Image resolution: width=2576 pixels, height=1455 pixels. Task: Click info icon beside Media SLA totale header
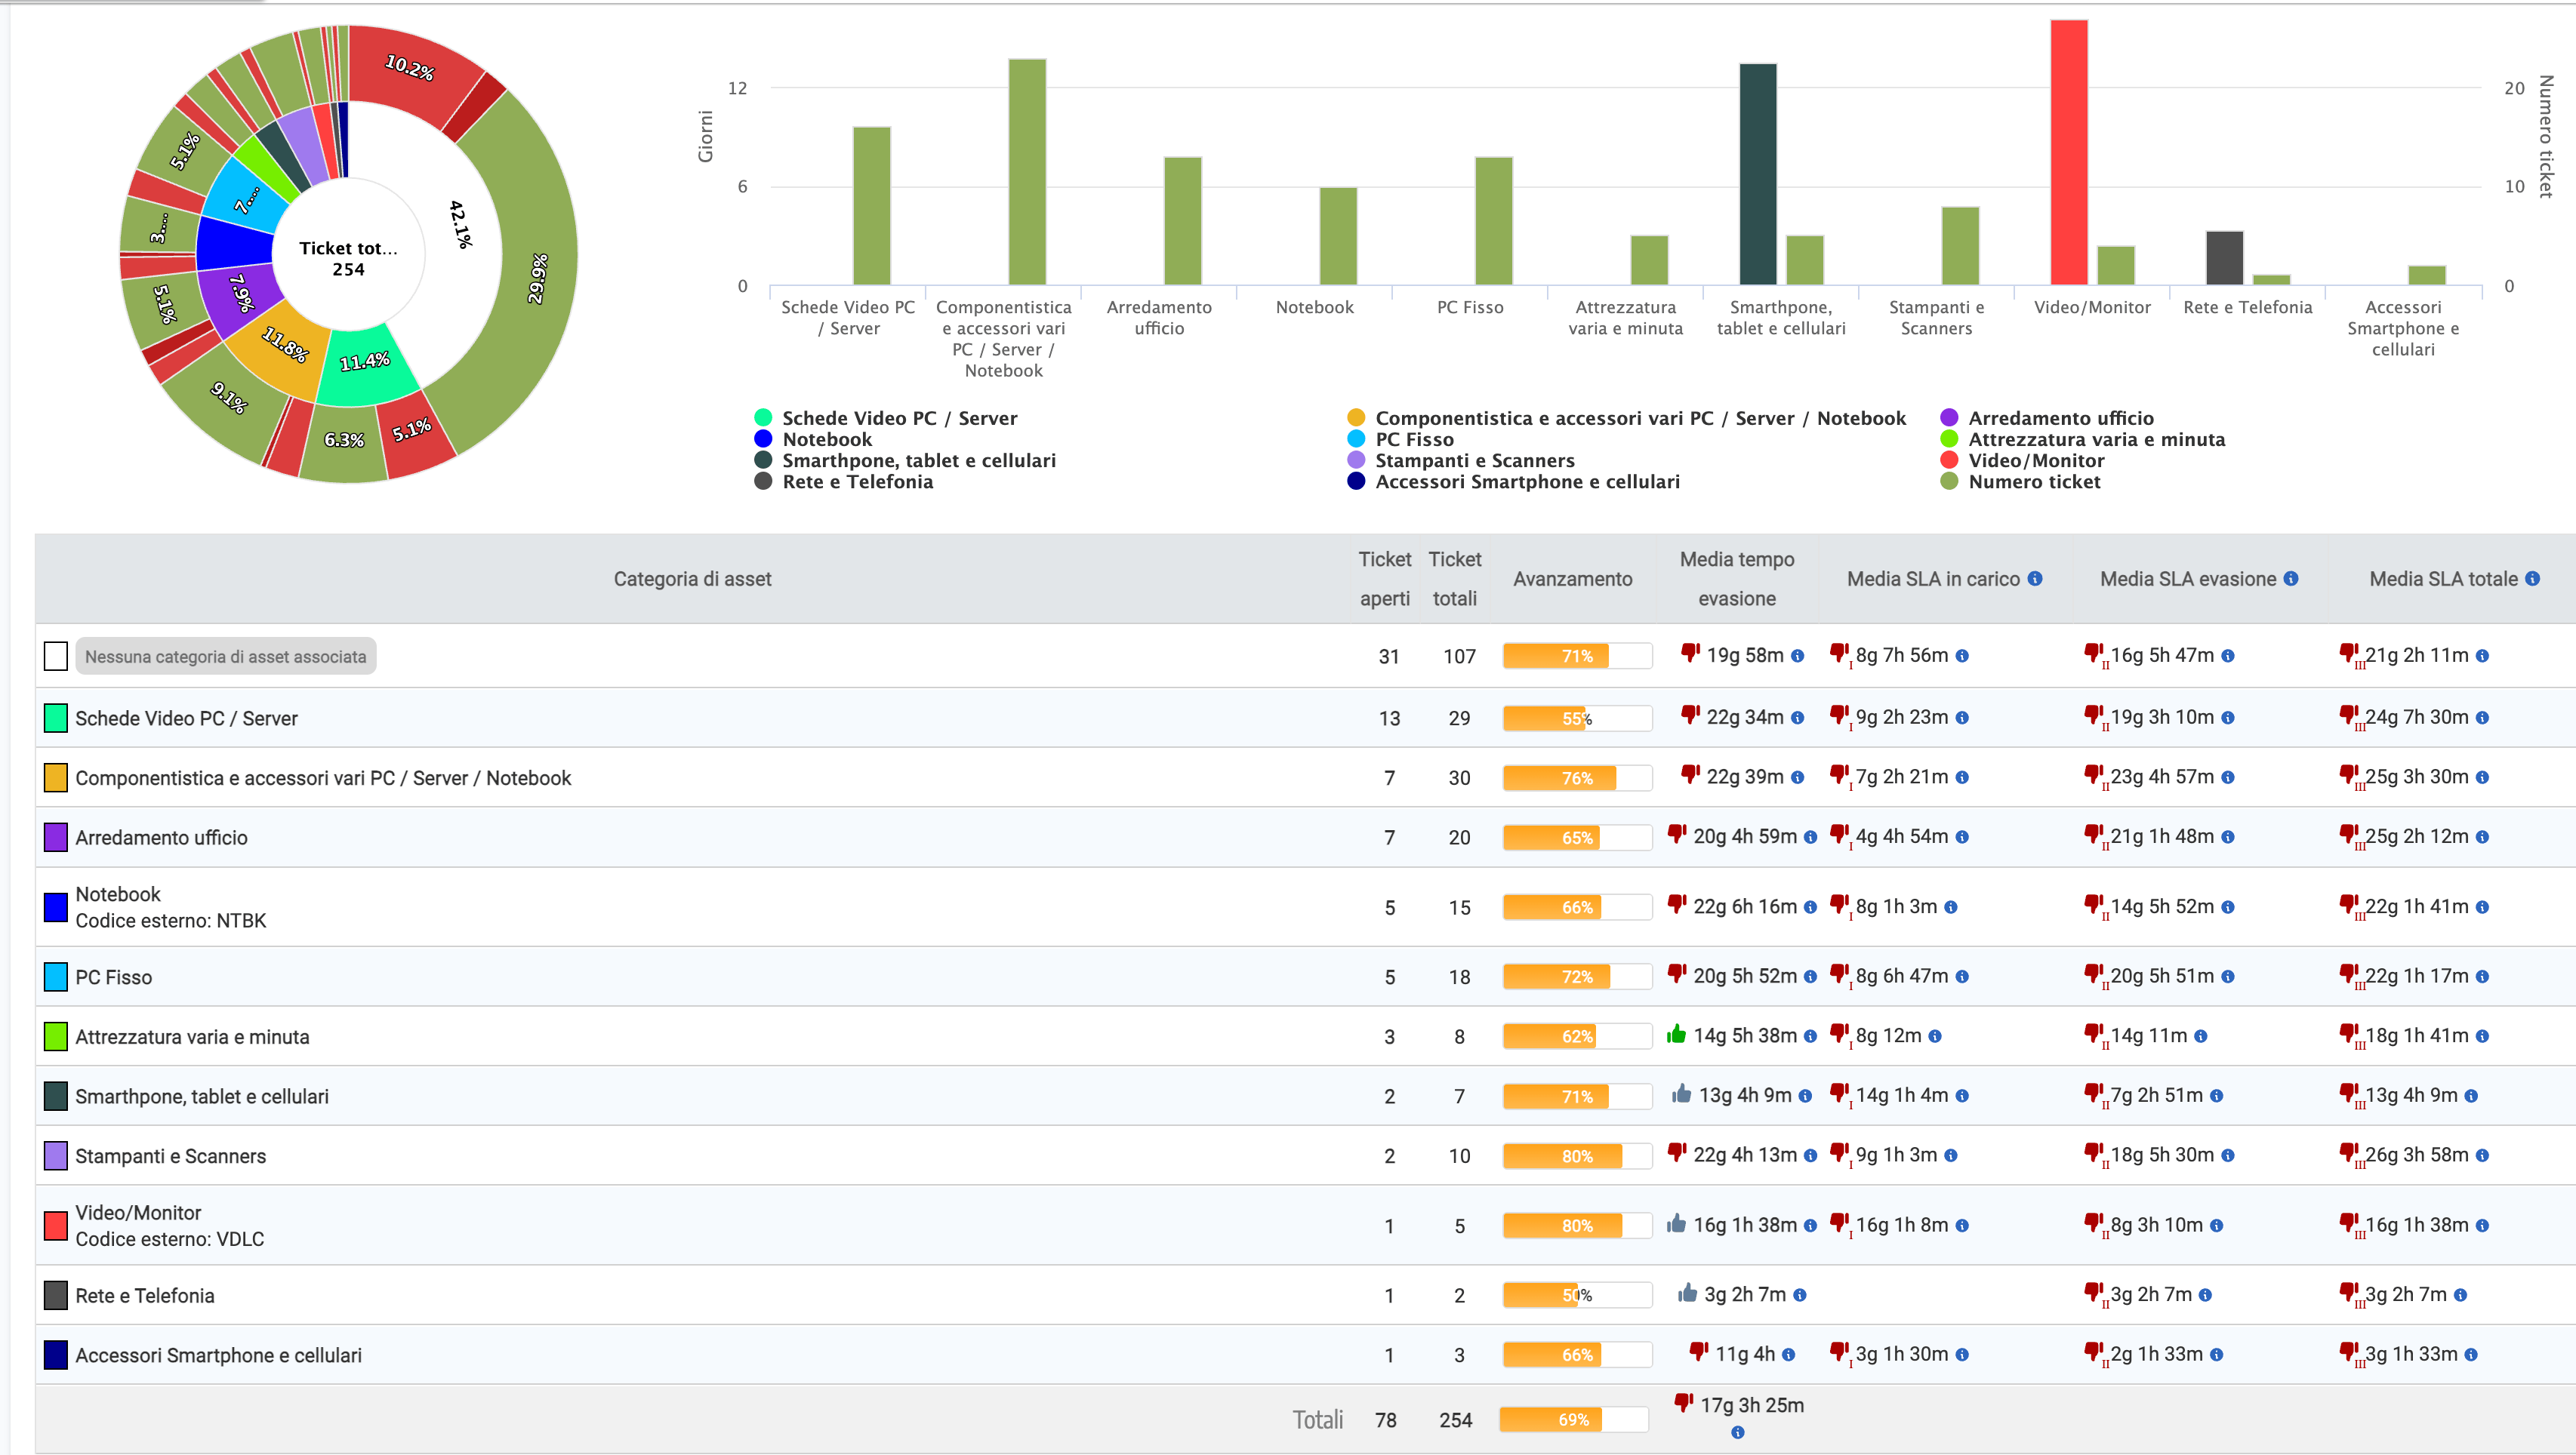pyautogui.click(x=2532, y=579)
